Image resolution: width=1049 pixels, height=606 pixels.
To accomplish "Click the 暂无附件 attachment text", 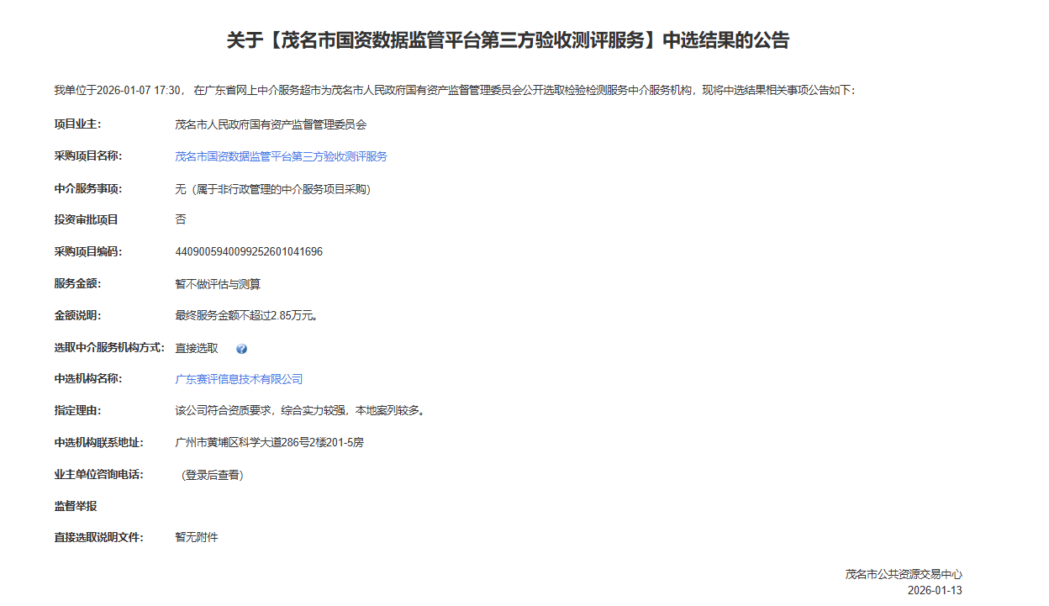I will coord(197,537).
